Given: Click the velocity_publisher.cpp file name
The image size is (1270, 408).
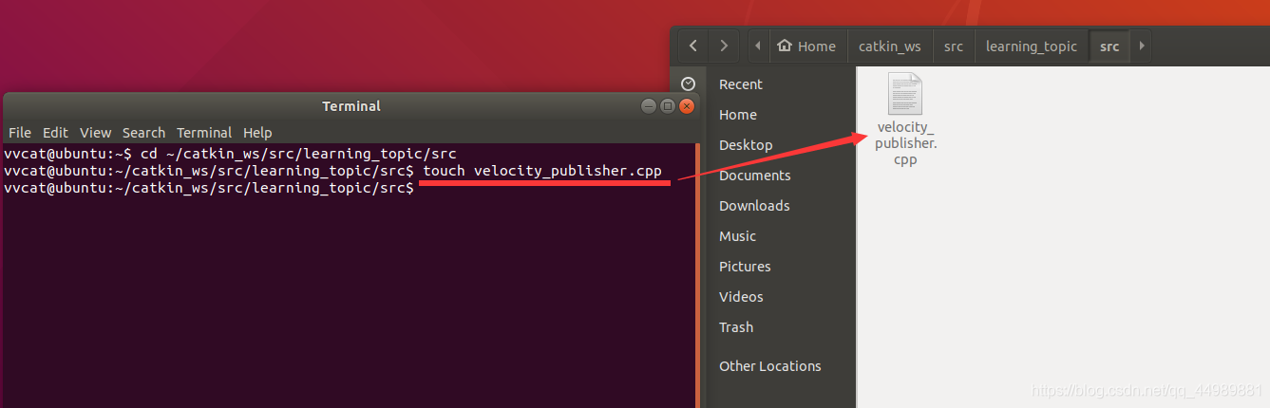Looking at the screenshot, I should 905,143.
